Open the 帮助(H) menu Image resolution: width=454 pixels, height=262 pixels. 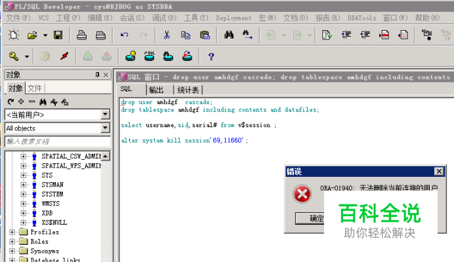coord(427,18)
